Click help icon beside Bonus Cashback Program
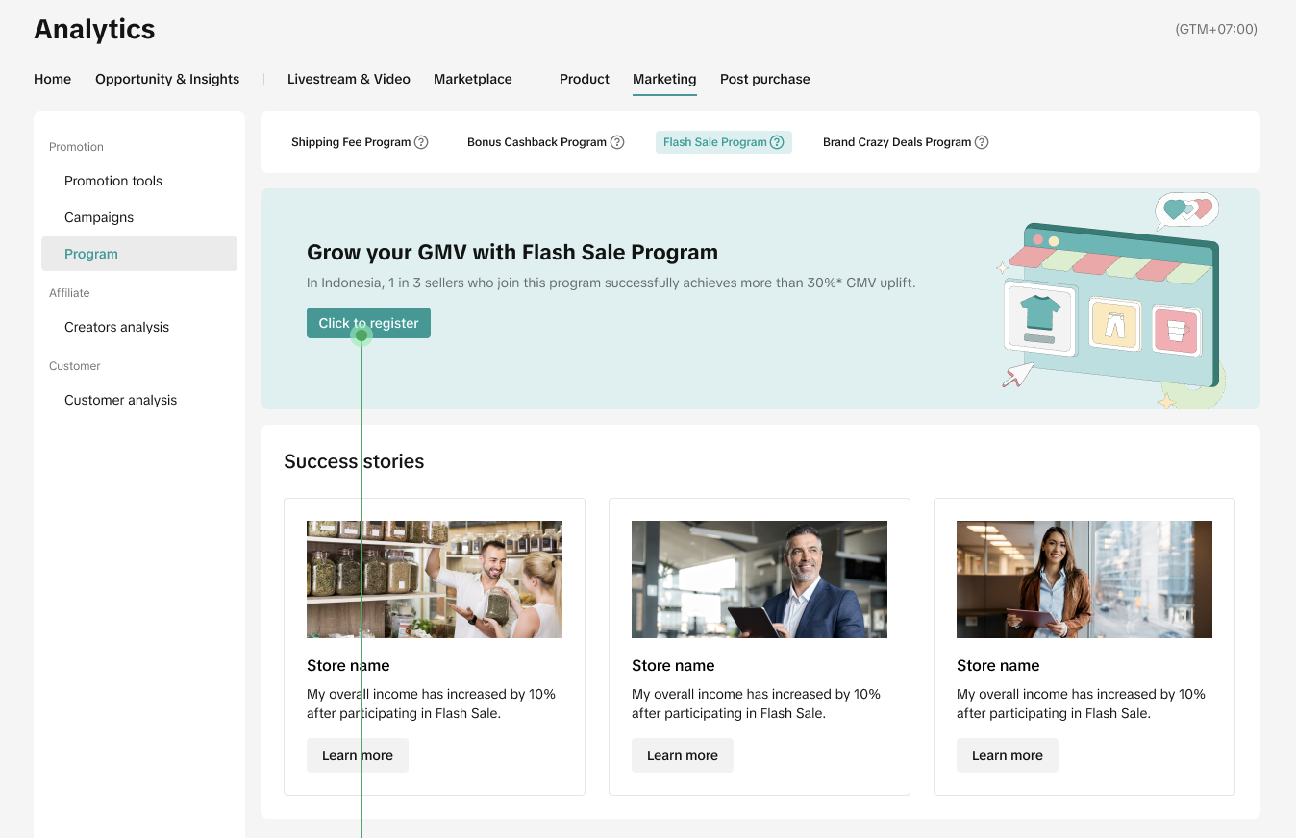 click(617, 142)
